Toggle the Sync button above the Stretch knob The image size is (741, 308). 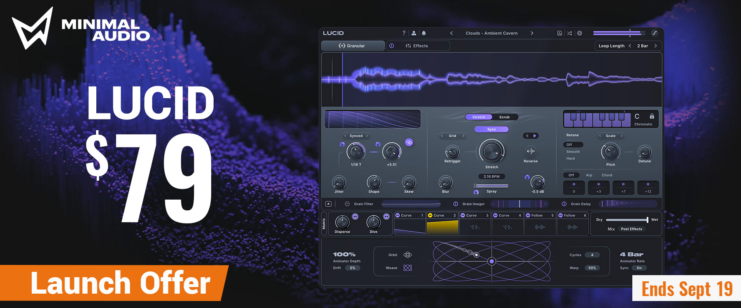click(492, 129)
